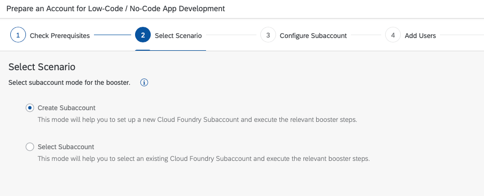
Task: Click the highlighted step 2 circle
Action: 143,35
